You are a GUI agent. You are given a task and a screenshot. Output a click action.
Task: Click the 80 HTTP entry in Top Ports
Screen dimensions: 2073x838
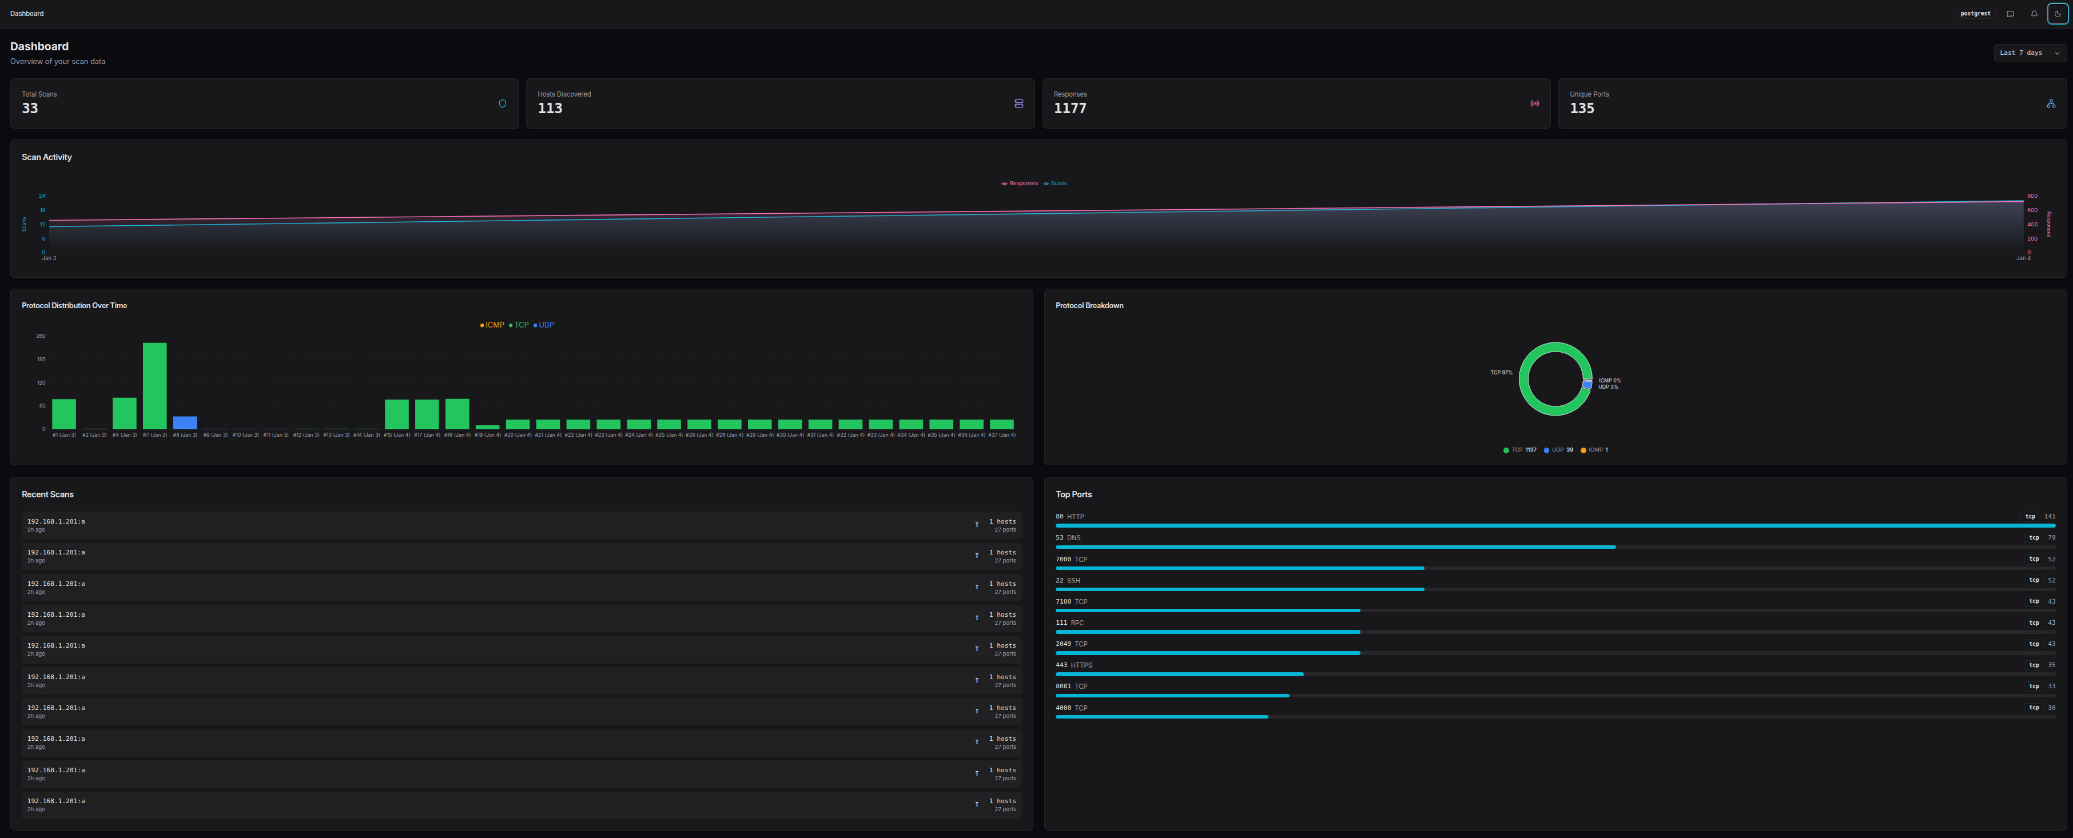[x=1071, y=516]
